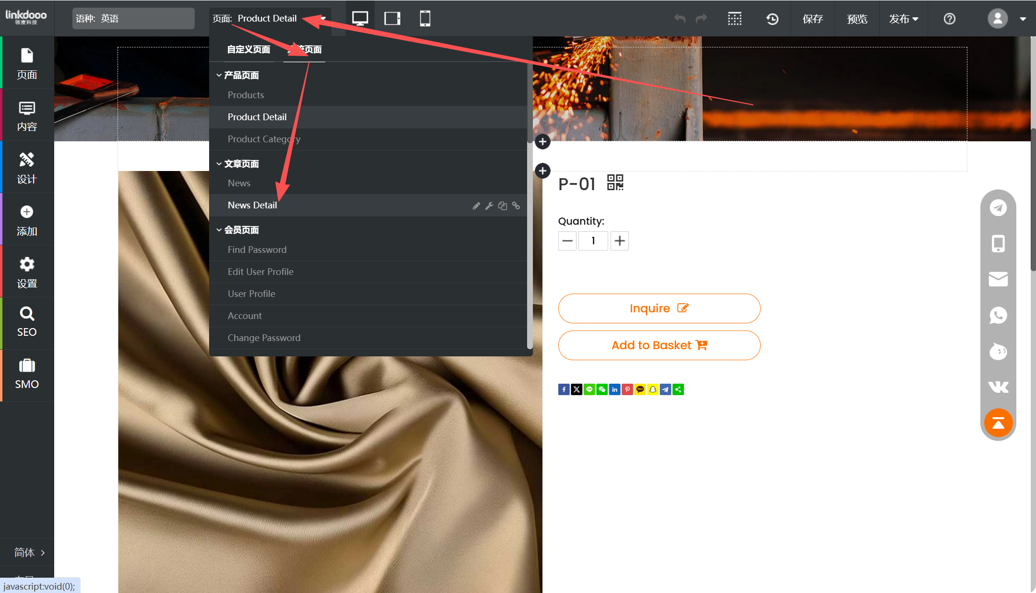Collapse the 会员页面 group
The width and height of the screenshot is (1036, 593).
(238, 230)
